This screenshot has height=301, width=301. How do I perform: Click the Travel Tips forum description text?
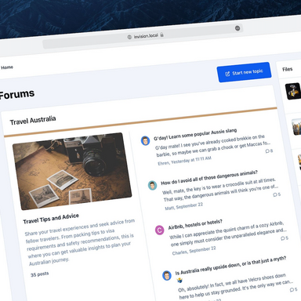click(x=80, y=242)
